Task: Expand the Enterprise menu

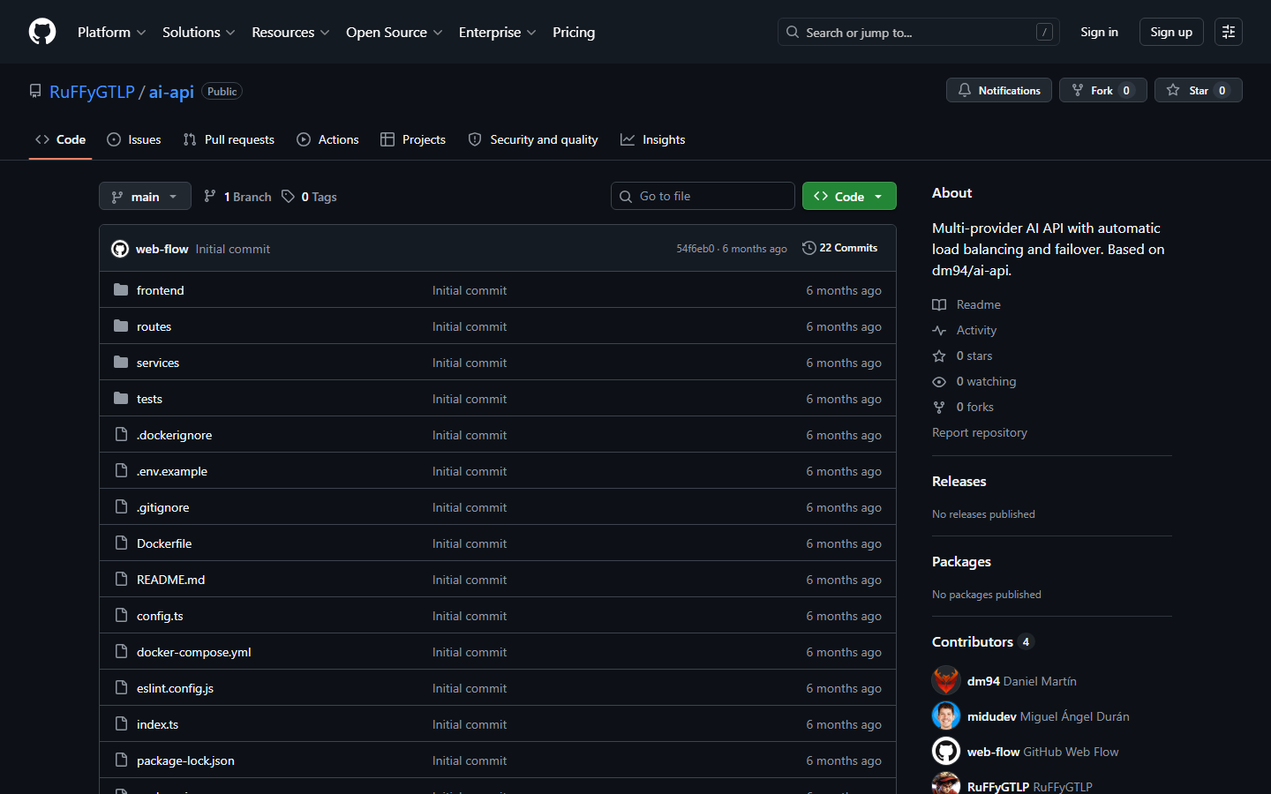Action: coord(497,32)
